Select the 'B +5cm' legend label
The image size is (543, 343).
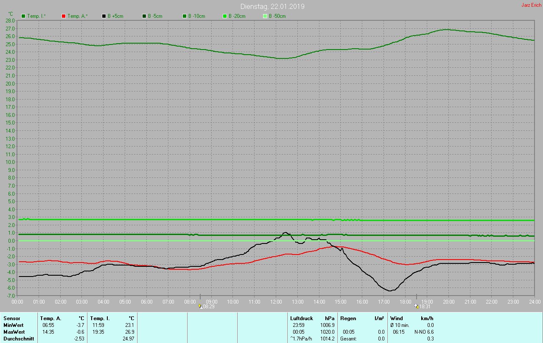[x=115, y=16]
